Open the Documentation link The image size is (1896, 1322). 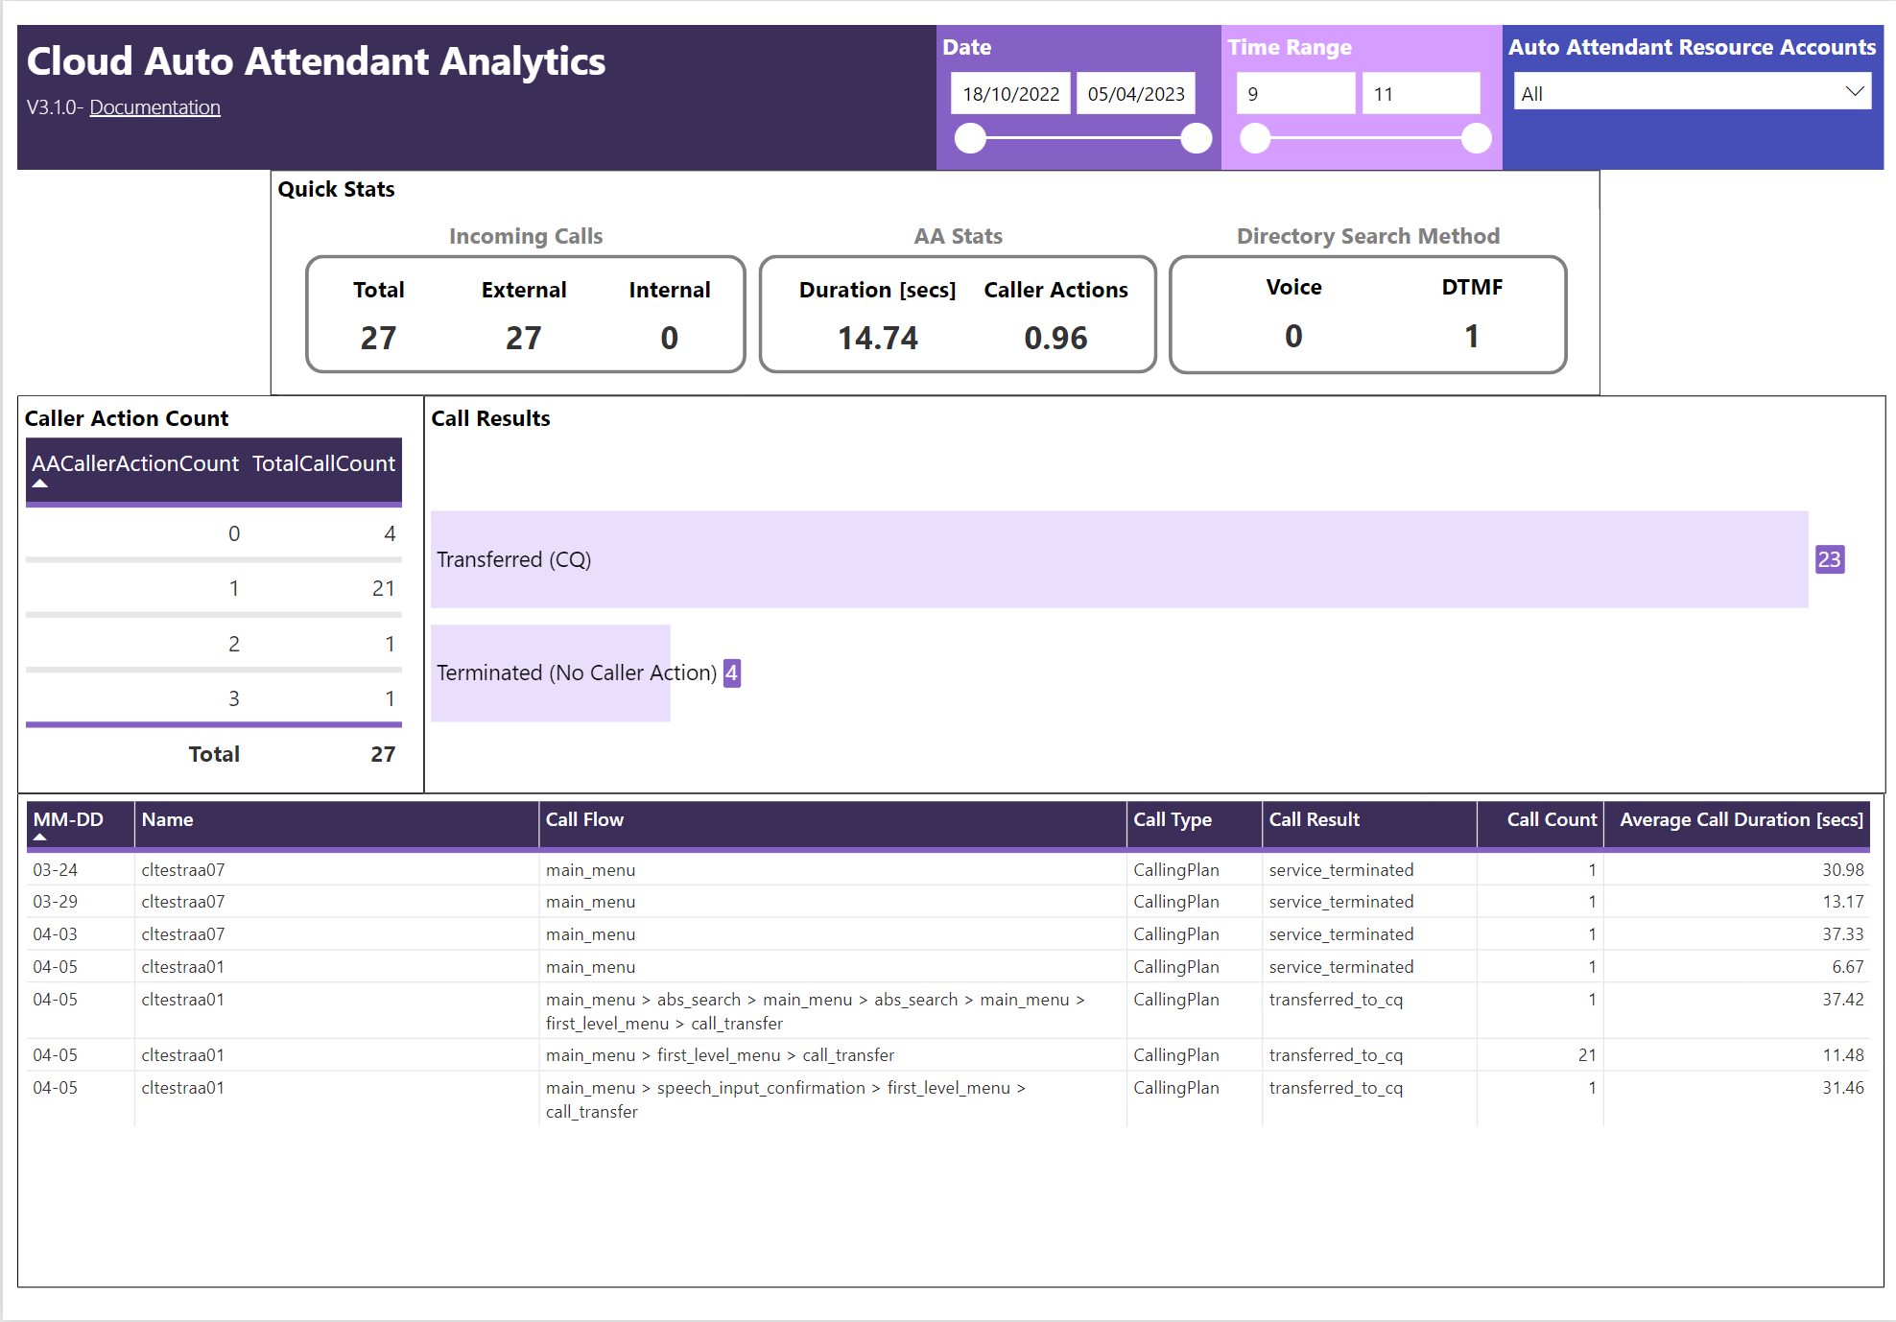154,107
